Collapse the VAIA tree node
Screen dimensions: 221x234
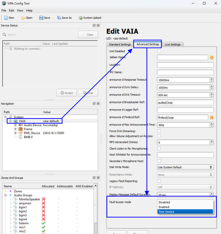coord(10,121)
